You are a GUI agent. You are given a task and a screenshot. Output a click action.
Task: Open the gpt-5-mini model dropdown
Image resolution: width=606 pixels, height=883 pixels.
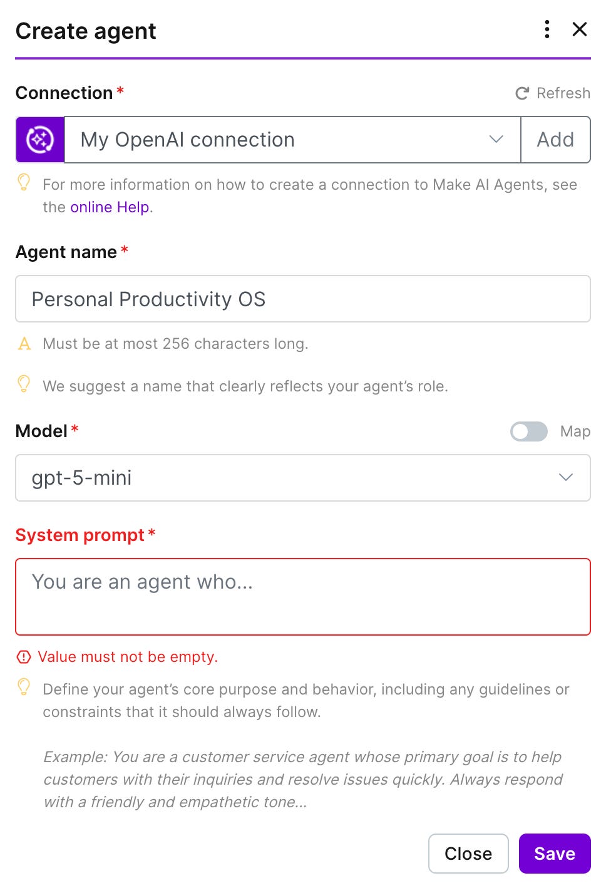[303, 478]
